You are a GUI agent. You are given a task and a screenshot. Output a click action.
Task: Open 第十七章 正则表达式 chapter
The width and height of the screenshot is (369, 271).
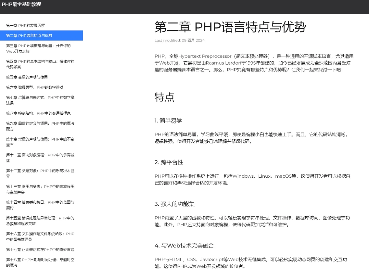point(39,250)
